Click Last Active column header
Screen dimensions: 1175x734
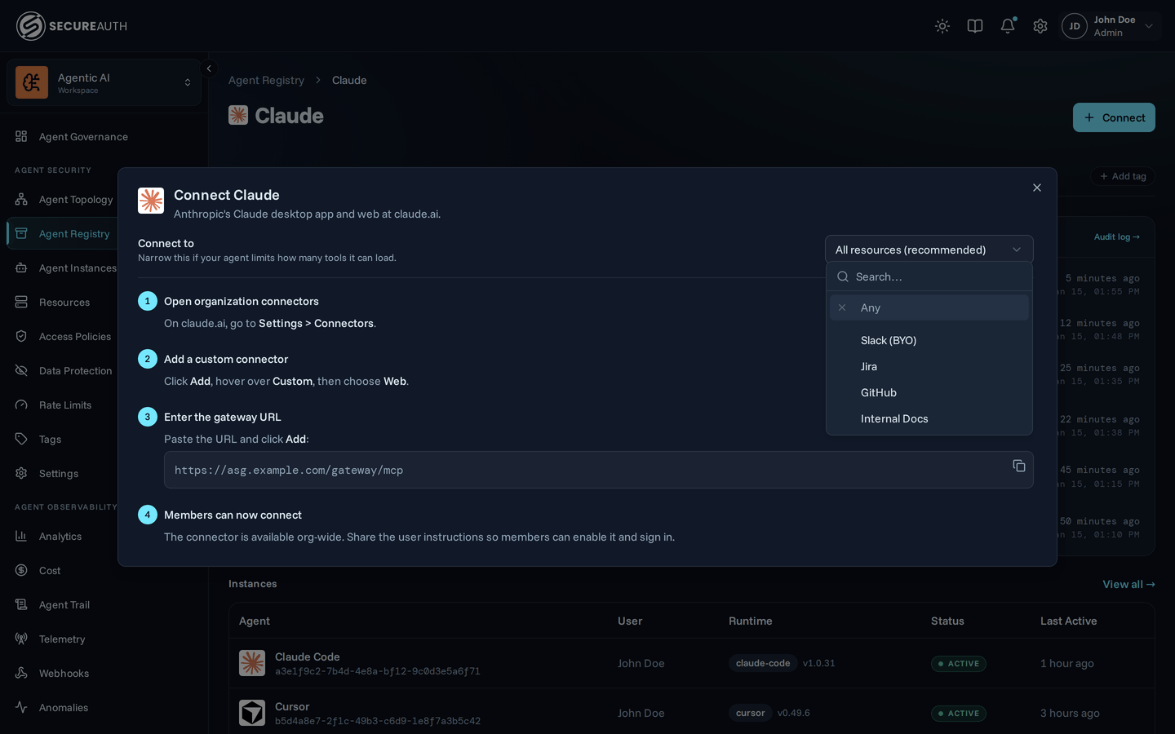coord(1068,621)
